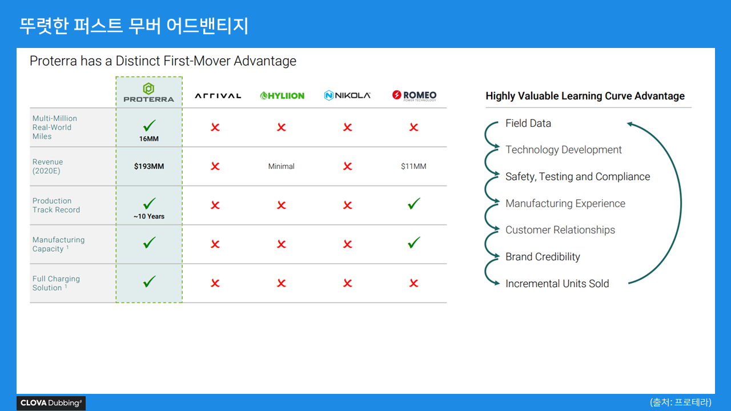Click Proterra's checkmark above ~10 Years

[149, 203]
